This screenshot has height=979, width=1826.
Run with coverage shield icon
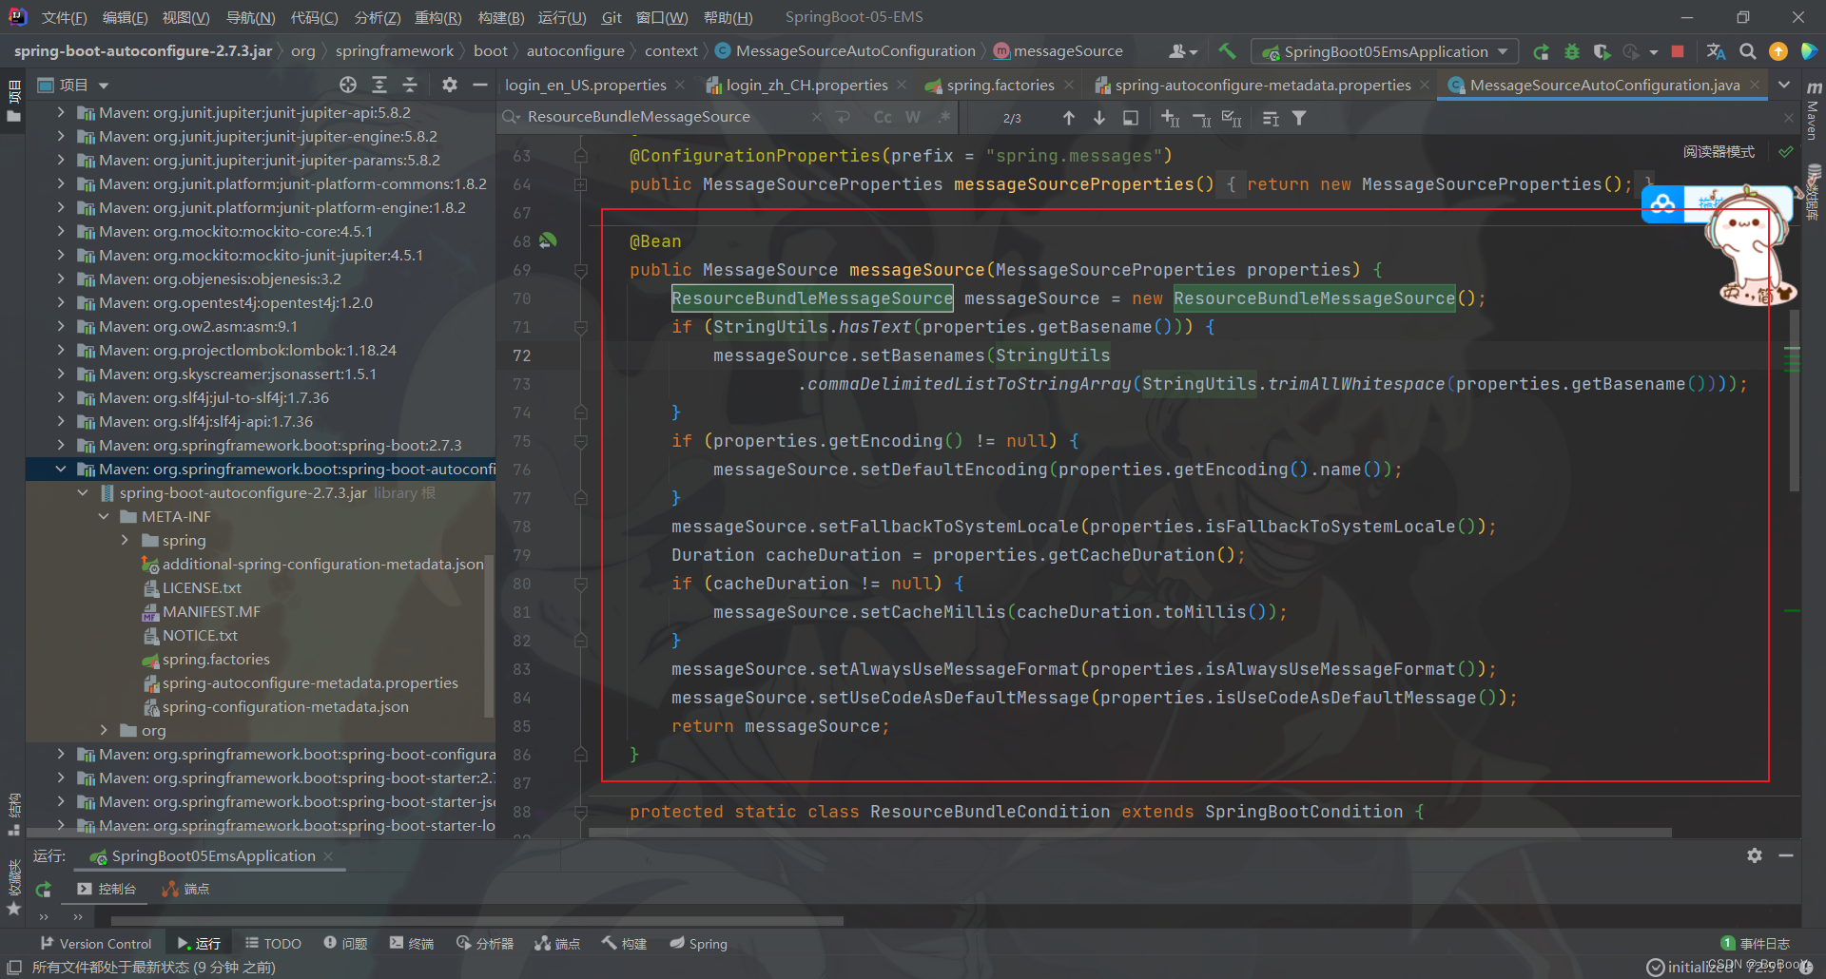1603,51
